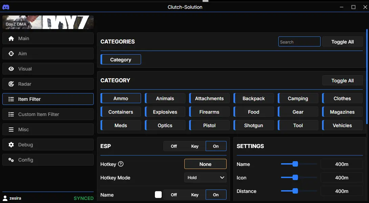
Task: Click the None hotkey binding button
Action: point(205,164)
